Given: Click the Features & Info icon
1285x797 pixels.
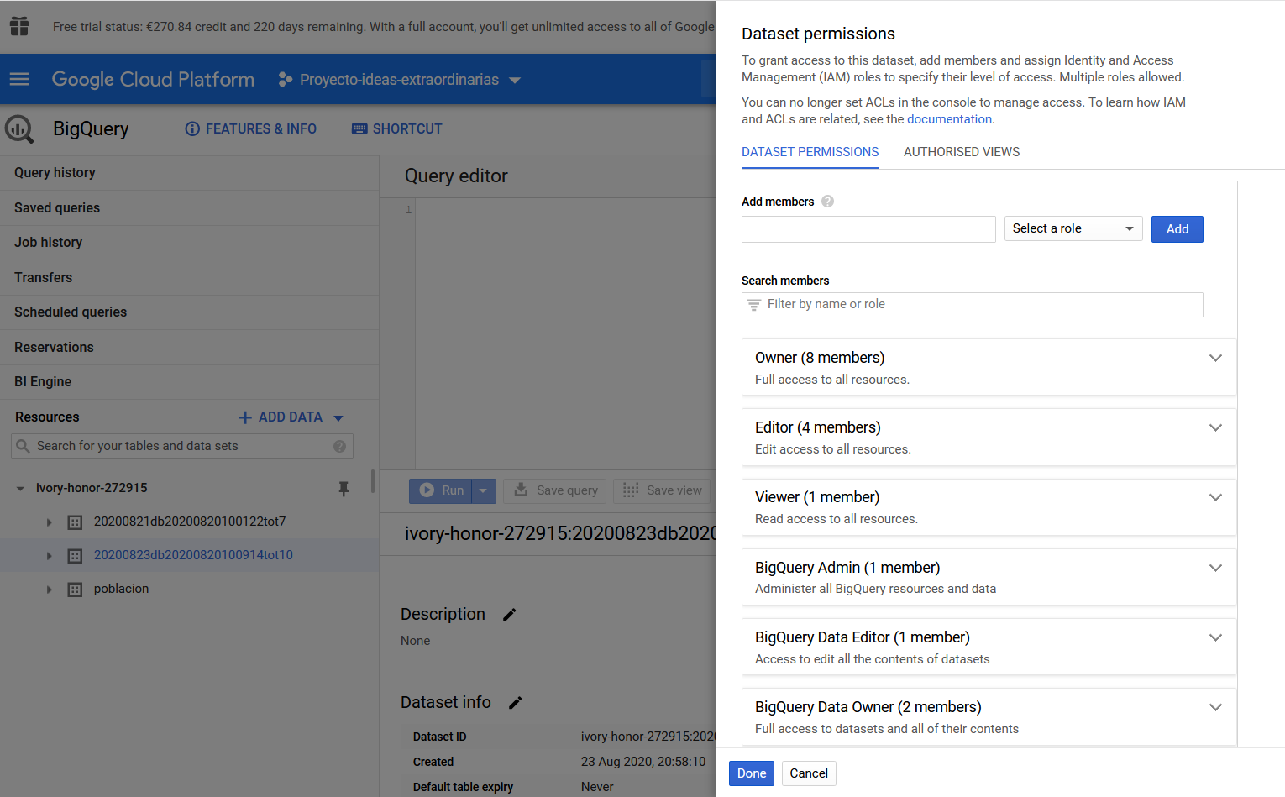Looking at the screenshot, I should (192, 128).
